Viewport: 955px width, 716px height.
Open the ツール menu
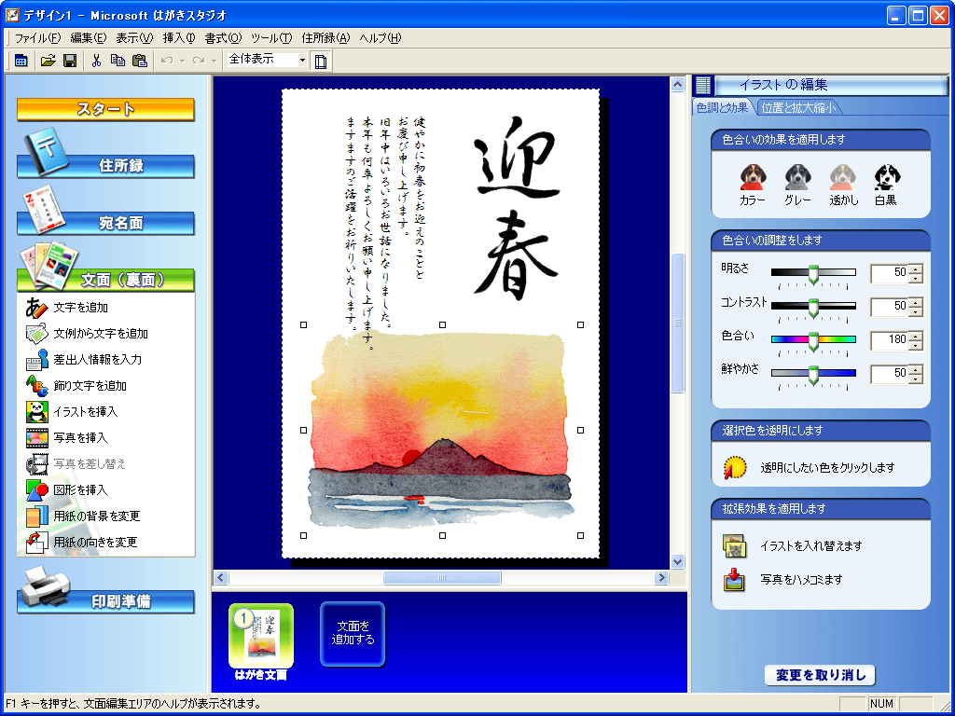click(x=271, y=38)
